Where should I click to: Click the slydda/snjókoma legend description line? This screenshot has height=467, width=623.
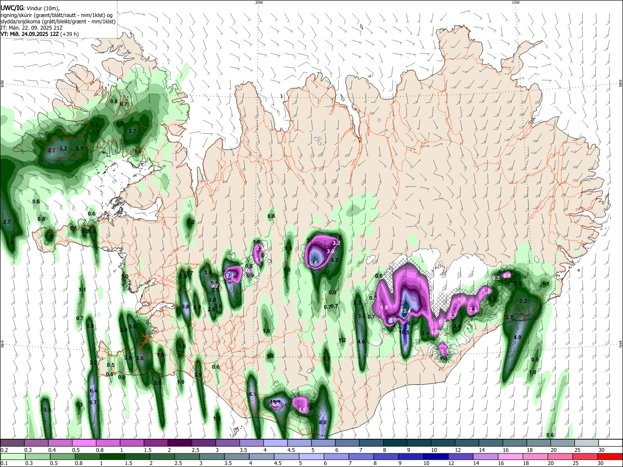(x=58, y=21)
